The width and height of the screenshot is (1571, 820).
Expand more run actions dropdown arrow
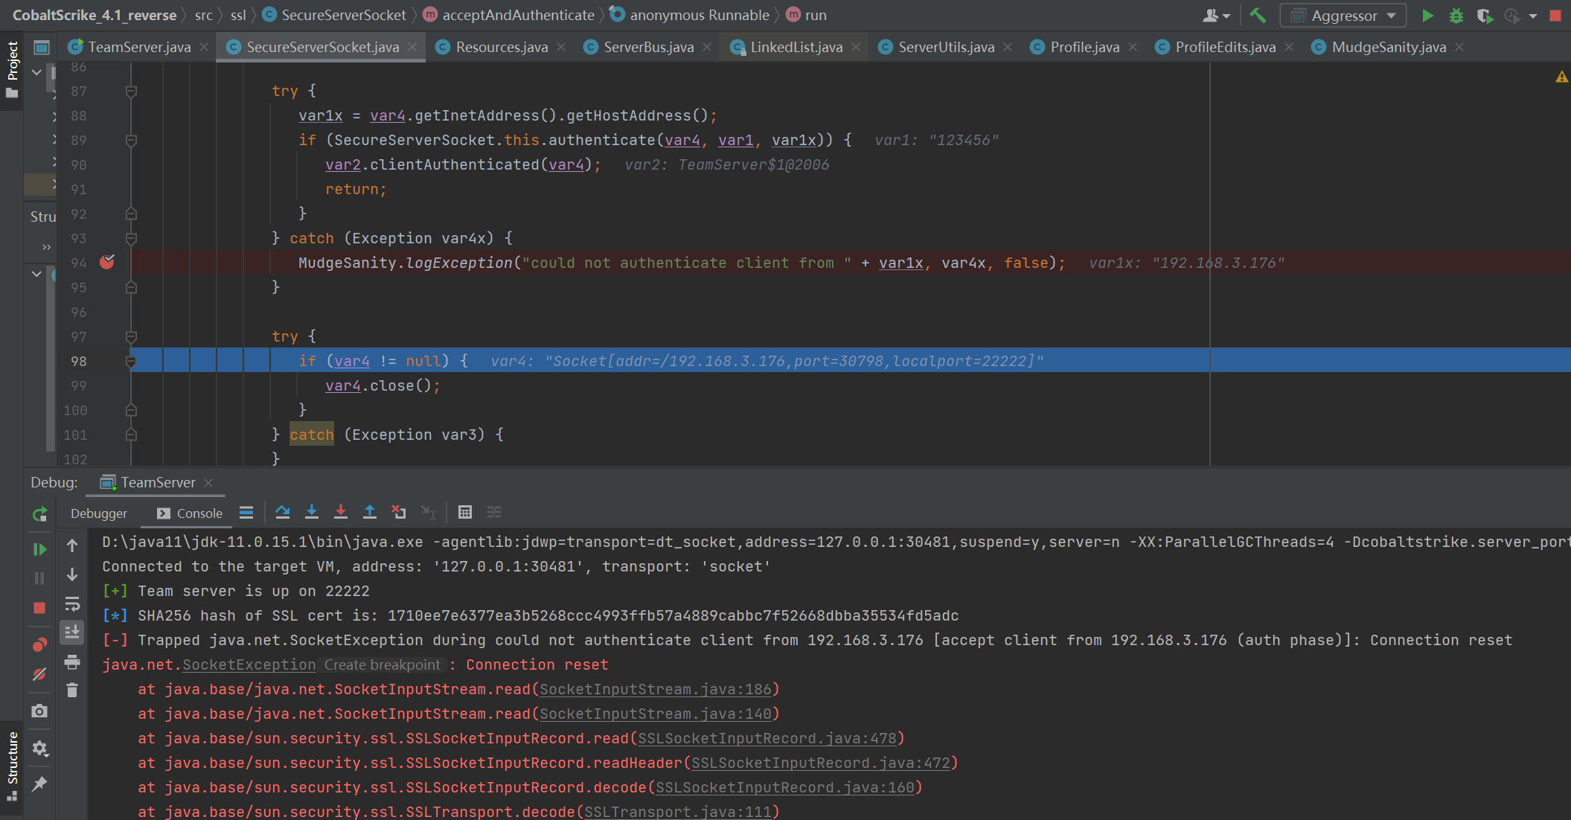[1533, 16]
